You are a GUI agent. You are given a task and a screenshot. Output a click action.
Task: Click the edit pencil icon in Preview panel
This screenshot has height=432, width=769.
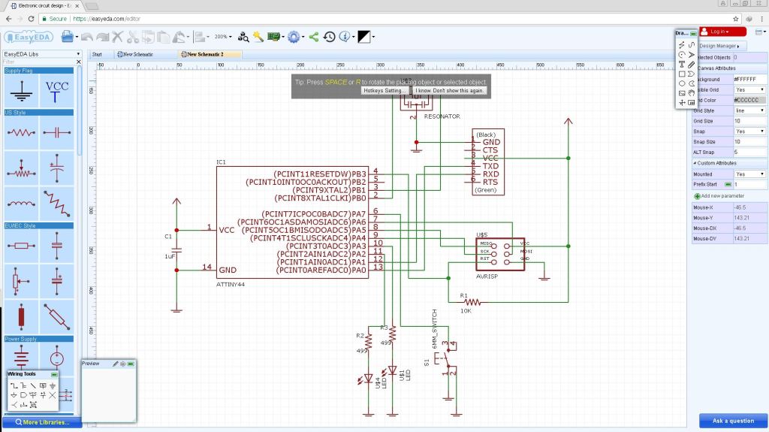point(115,364)
